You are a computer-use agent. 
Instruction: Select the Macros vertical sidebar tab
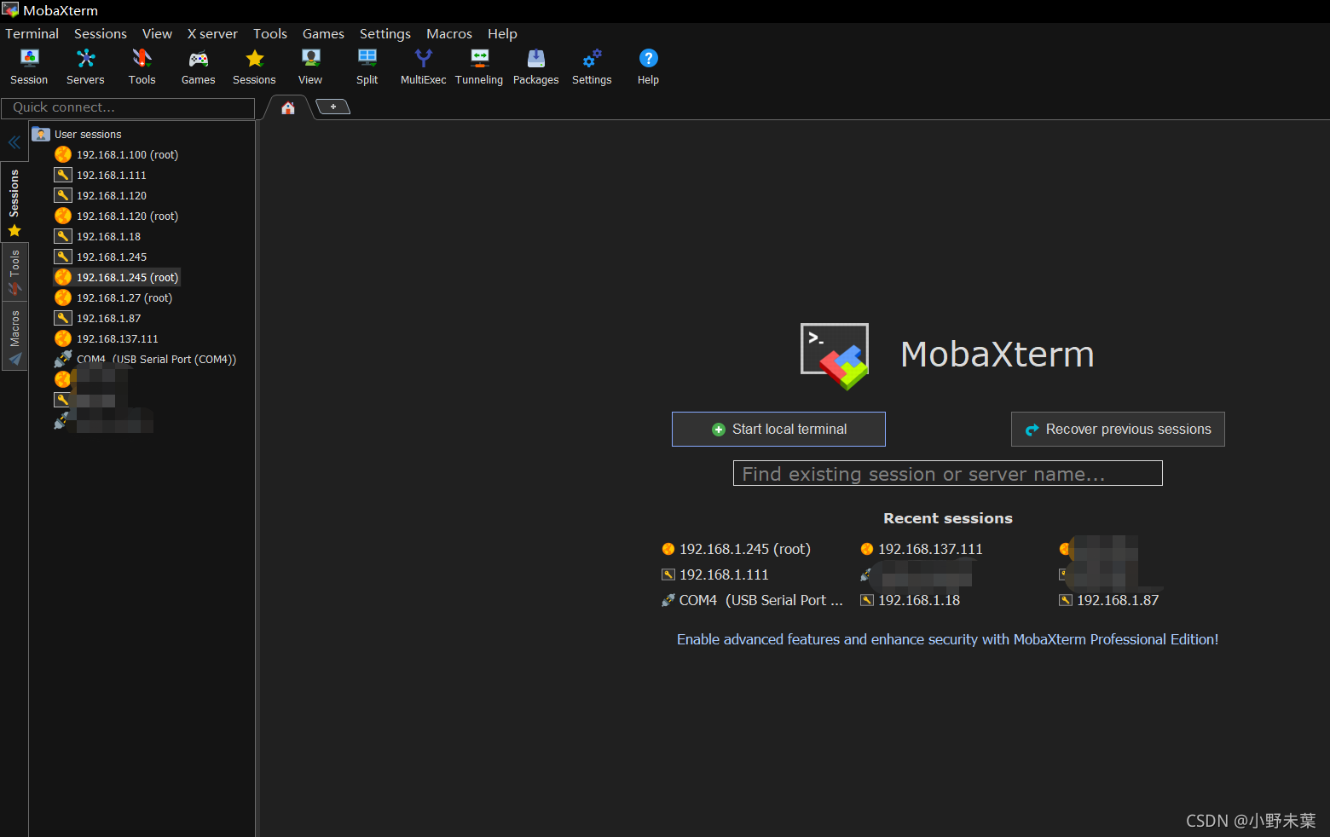(14, 337)
